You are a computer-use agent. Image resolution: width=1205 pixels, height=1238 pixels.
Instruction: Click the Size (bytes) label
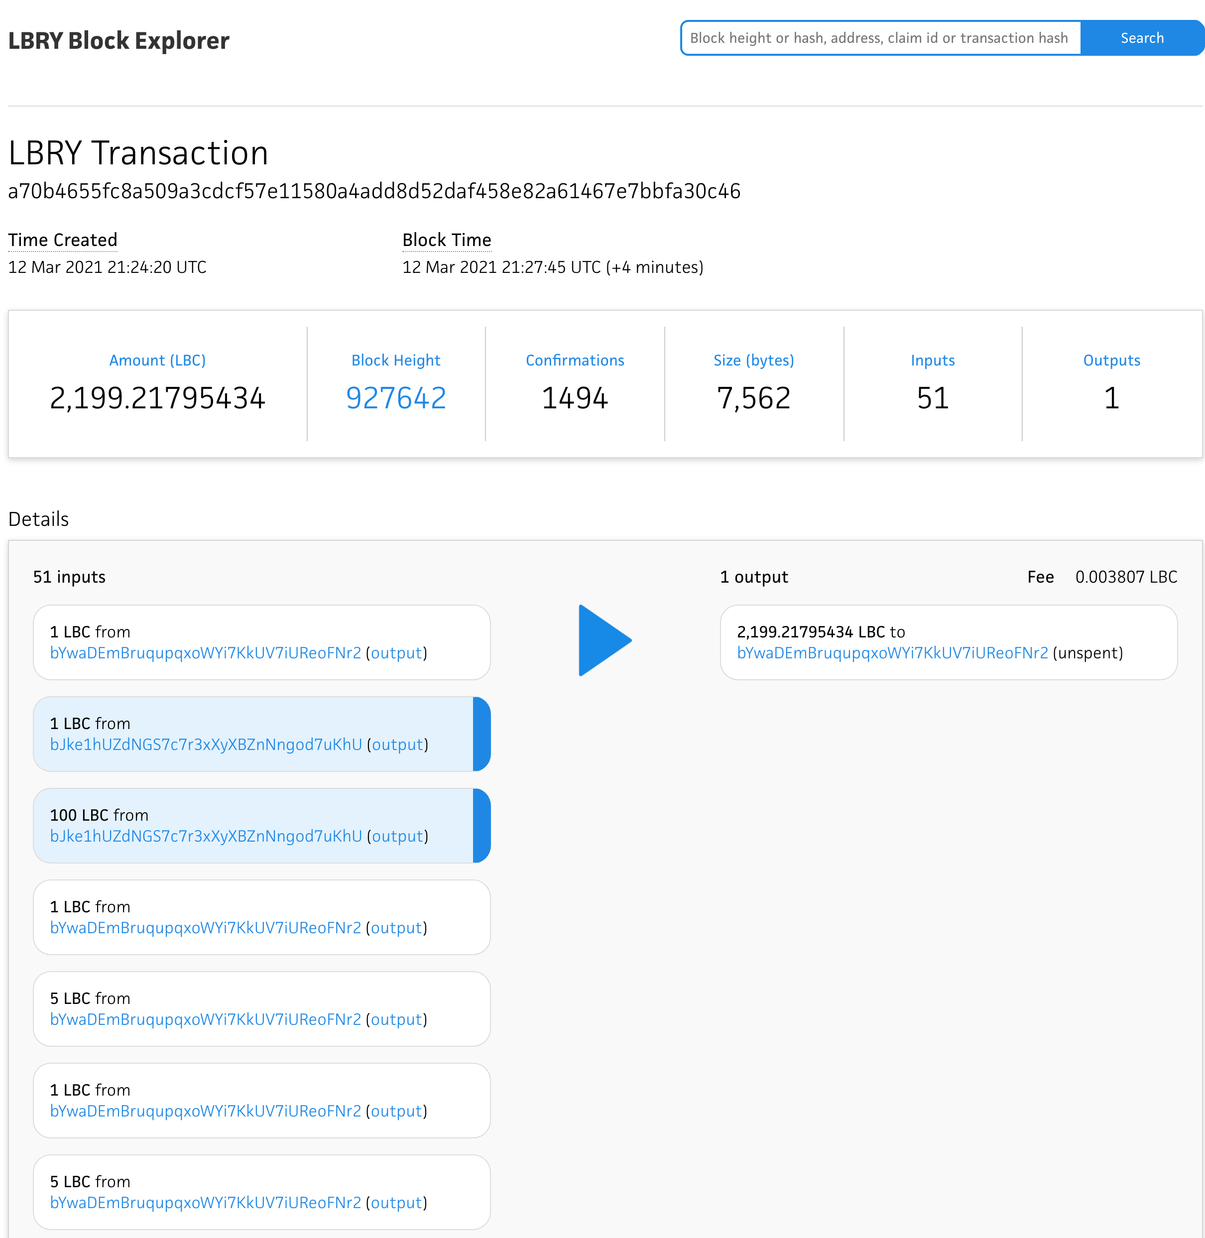pyautogui.click(x=754, y=360)
